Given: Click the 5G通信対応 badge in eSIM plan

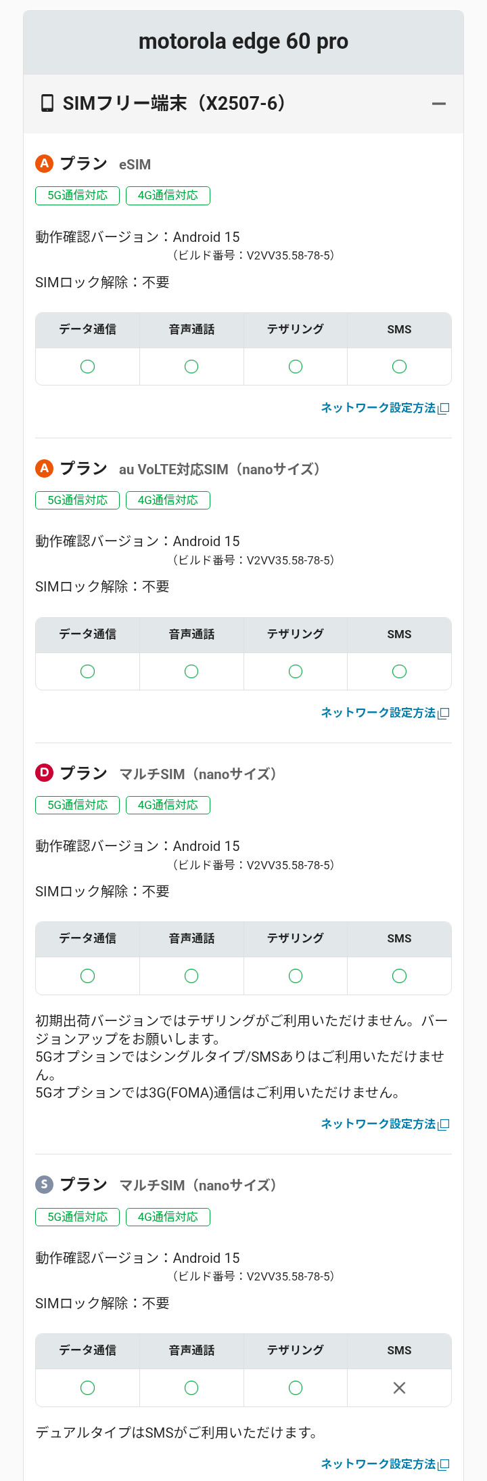Looking at the screenshot, I should [x=77, y=196].
